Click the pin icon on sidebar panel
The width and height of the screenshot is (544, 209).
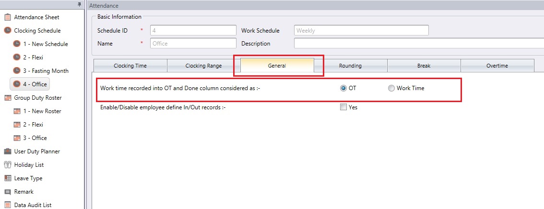click(x=80, y=4)
